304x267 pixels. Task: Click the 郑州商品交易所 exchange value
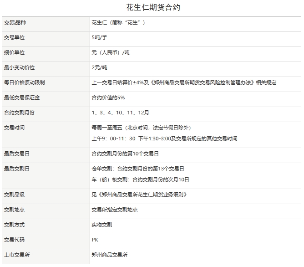point(110,255)
